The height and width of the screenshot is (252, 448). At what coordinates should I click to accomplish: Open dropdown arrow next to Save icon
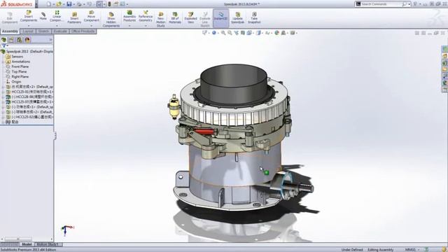73,4
